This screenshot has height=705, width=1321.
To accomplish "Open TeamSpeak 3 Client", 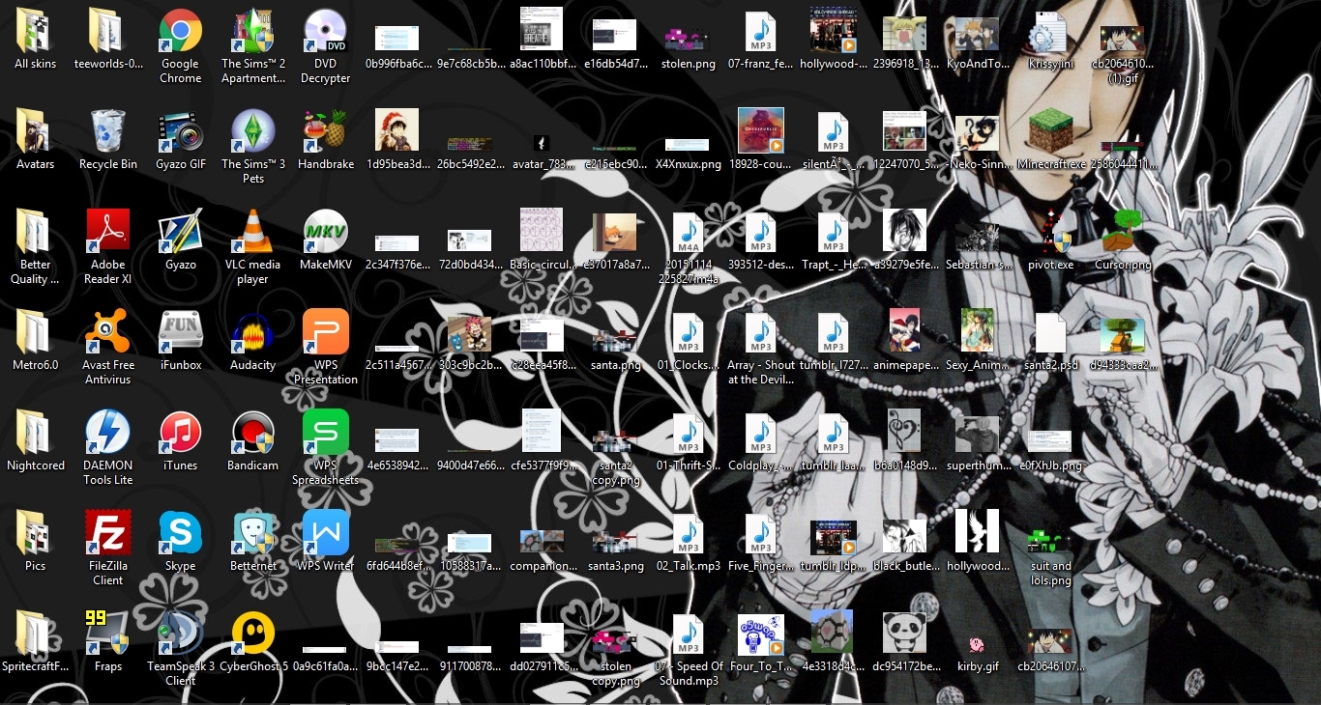I will [x=181, y=634].
